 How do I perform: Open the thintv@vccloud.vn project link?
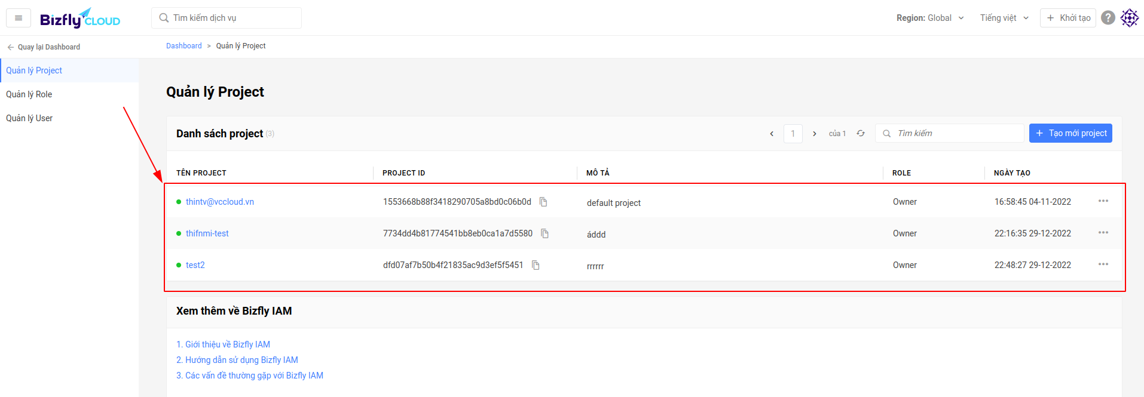219,202
